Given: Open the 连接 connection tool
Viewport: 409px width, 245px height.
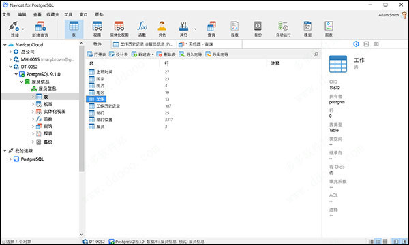Looking at the screenshot, I should point(14,29).
